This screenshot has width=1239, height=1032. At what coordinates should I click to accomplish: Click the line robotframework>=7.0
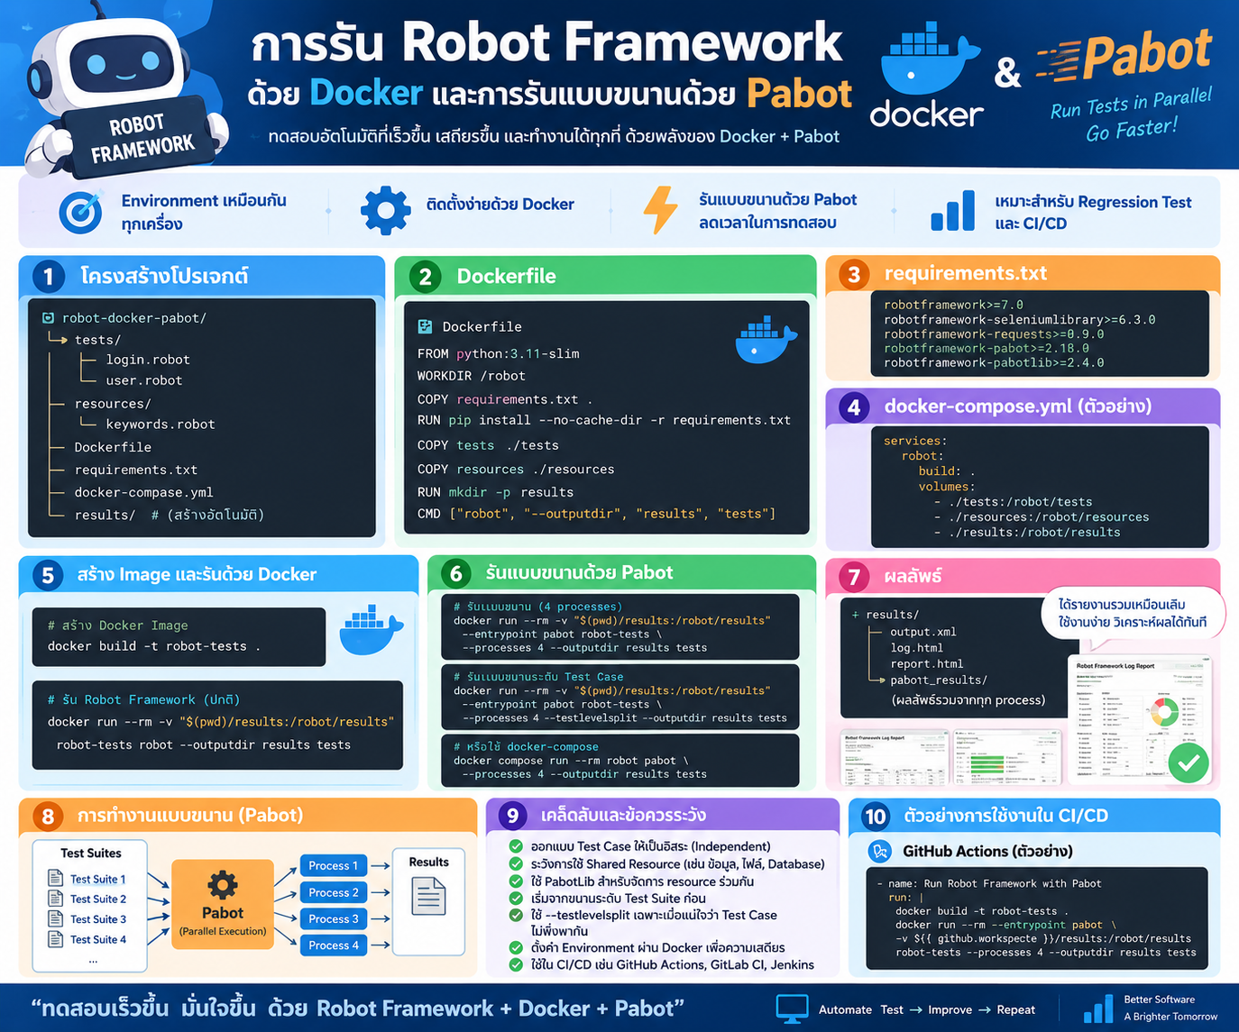(x=953, y=305)
